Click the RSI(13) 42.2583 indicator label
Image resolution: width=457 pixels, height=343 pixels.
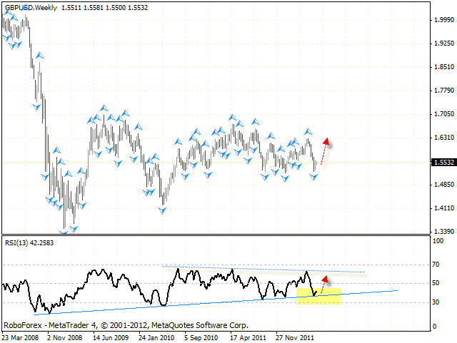(29, 243)
